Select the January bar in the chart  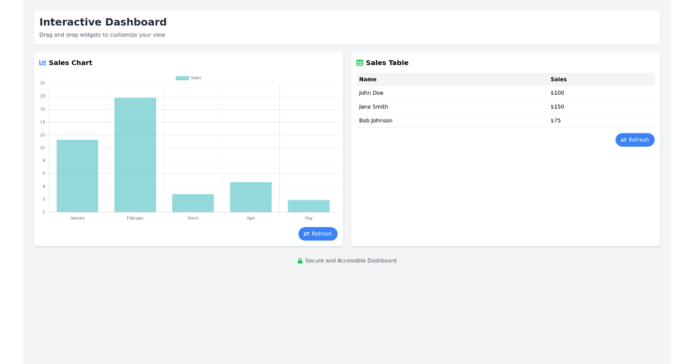pyautogui.click(x=77, y=176)
